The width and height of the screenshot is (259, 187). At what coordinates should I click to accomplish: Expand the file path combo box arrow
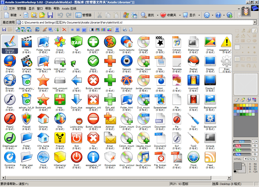[255, 22]
